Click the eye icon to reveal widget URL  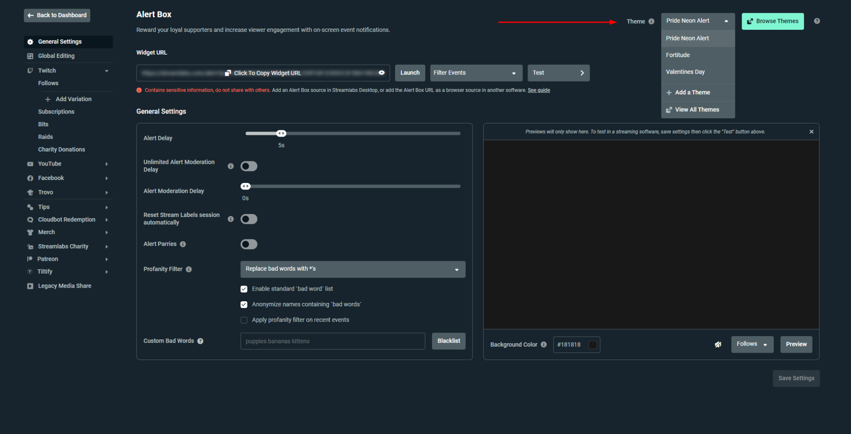[381, 73]
